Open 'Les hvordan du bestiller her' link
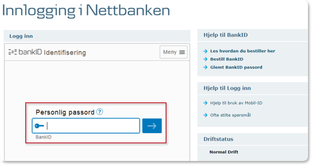The height and width of the screenshot is (165, 312). click(242, 51)
